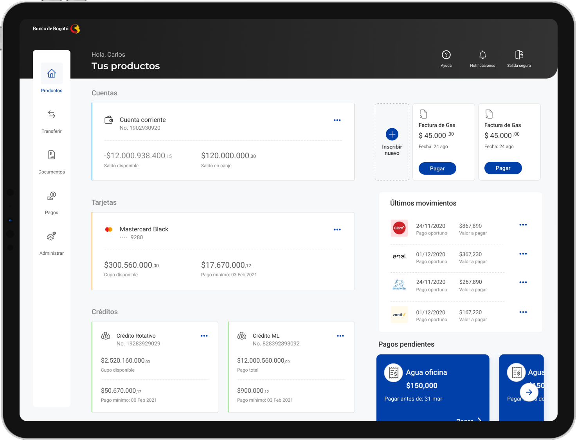Screen dimensions: 576x440
Task: Open the Ayuda help icon
Action: [x=446, y=55]
